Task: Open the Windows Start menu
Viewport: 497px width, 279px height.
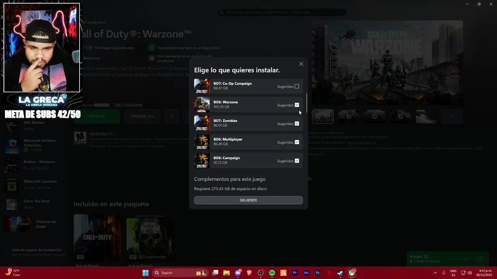Action: coord(146,273)
